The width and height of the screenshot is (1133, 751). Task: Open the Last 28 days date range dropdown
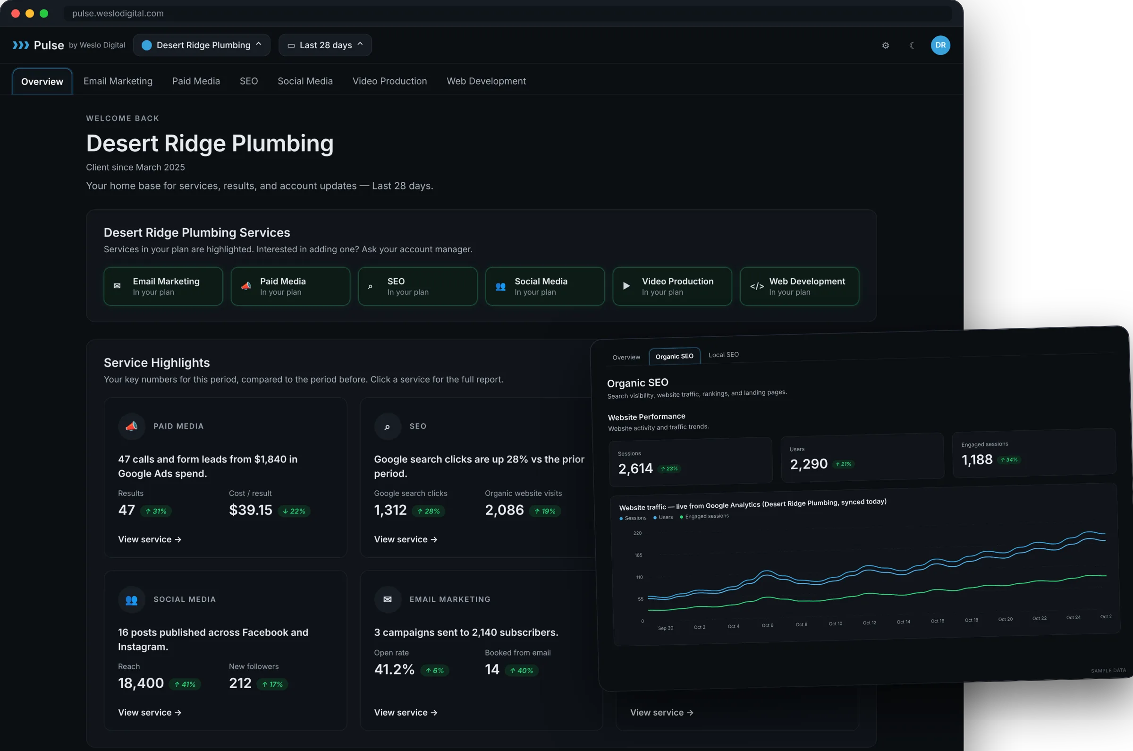pyautogui.click(x=325, y=45)
